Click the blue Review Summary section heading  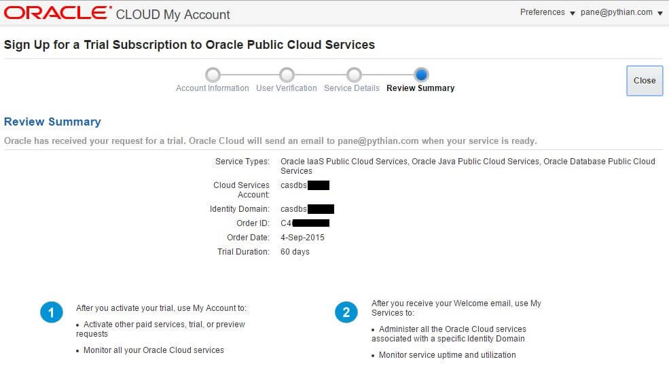pos(52,122)
